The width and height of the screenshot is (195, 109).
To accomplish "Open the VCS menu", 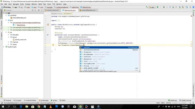I will tap(54, 4).
